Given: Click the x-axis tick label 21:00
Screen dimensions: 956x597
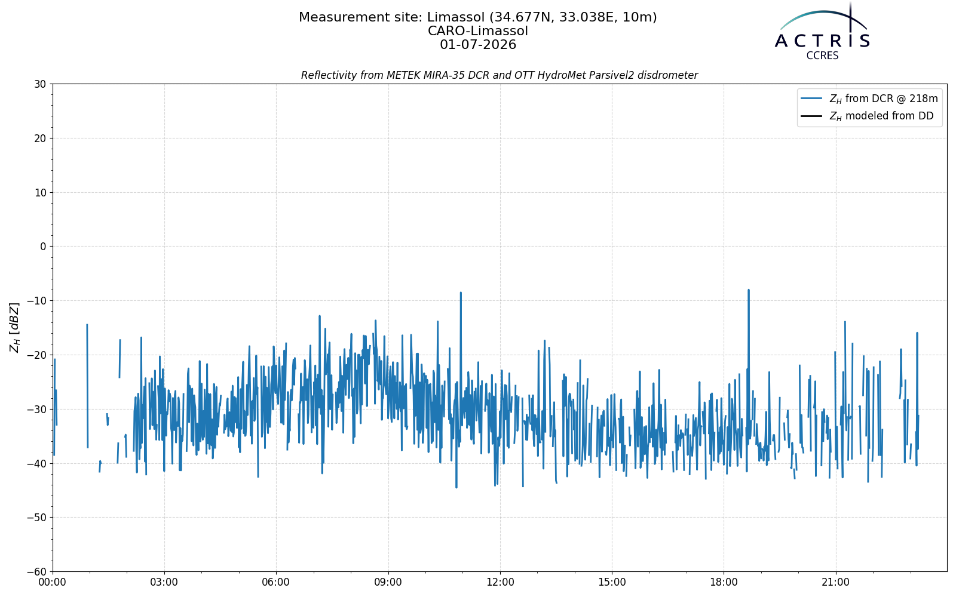Looking at the screenshot, I should [x=835, y=582].
